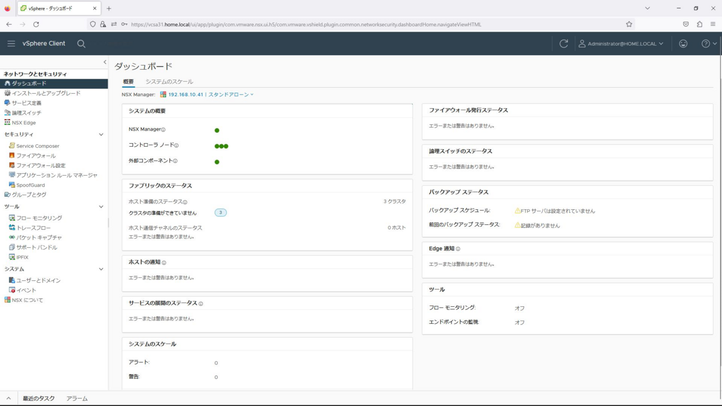
Task: Click the cluster count badge 3
Action: click(x=221, y=213)
